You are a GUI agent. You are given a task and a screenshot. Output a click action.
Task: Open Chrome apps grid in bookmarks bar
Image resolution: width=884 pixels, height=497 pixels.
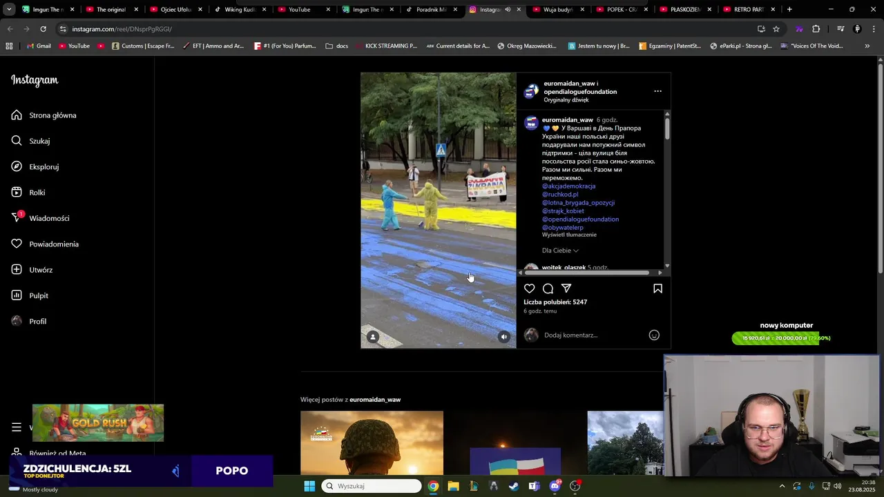[9, 46]
